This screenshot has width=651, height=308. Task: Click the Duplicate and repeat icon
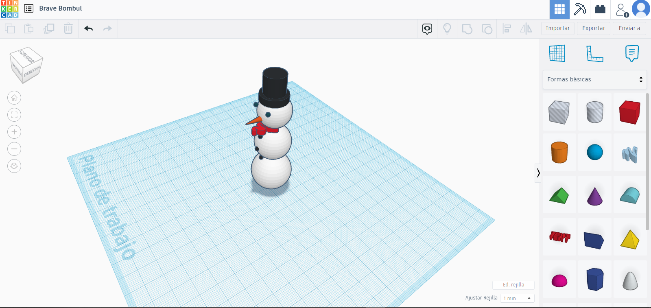[49, 28]
